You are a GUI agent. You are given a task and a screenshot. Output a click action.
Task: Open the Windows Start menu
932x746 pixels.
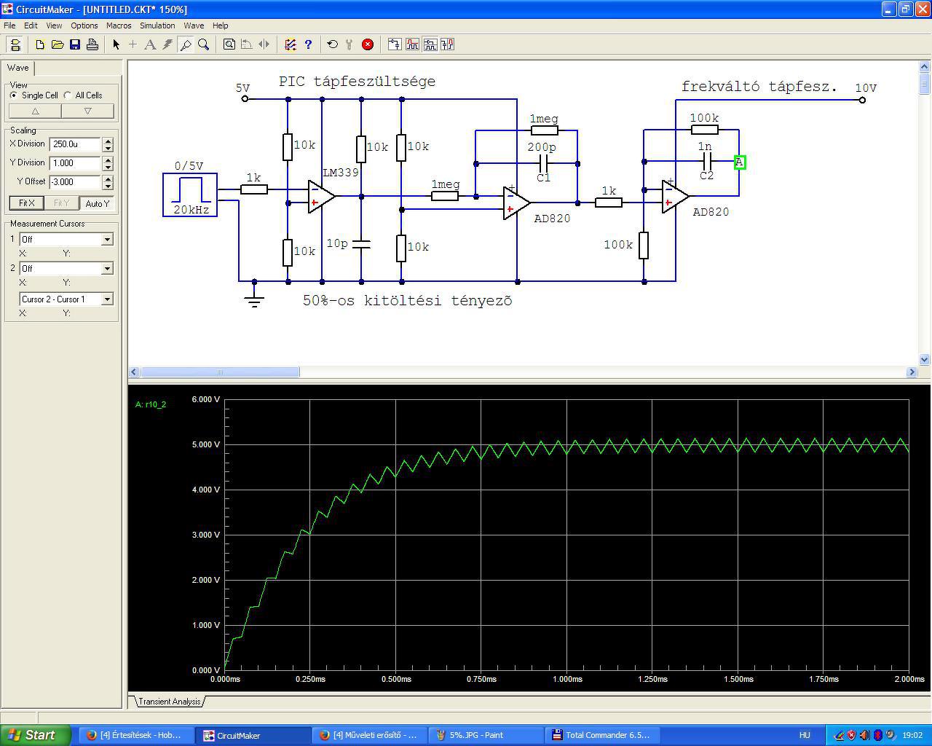point(35,735)
